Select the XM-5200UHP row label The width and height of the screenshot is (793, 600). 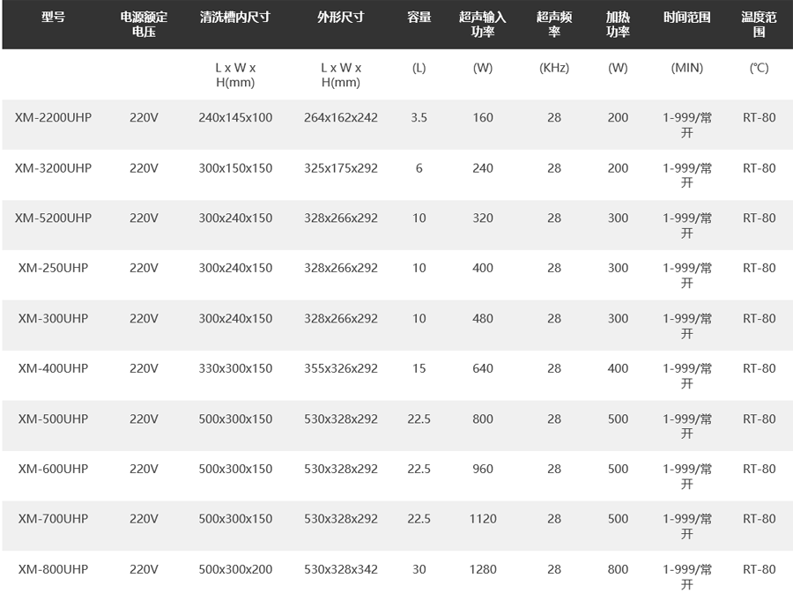click(53, 218)
